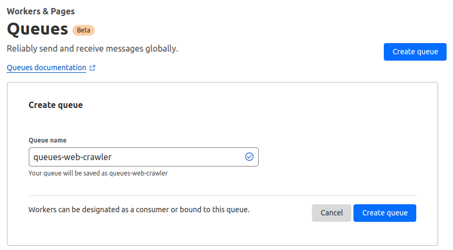Screen dimensions: 453x250
Task: Click the horizontal divider above Cancel button
Action: pos(222,195)
